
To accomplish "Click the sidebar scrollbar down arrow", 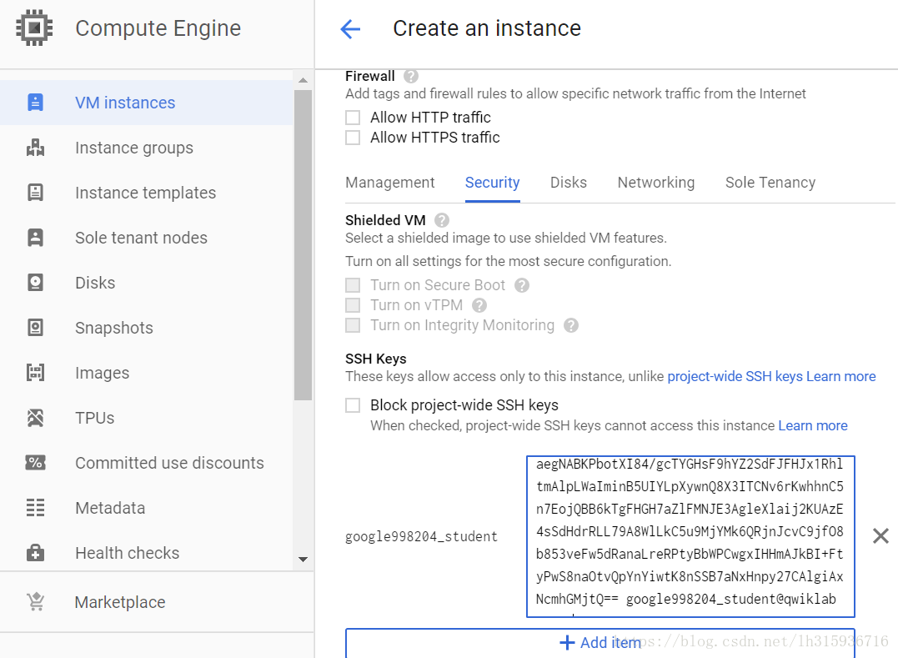I will click(x=303, y=559).
